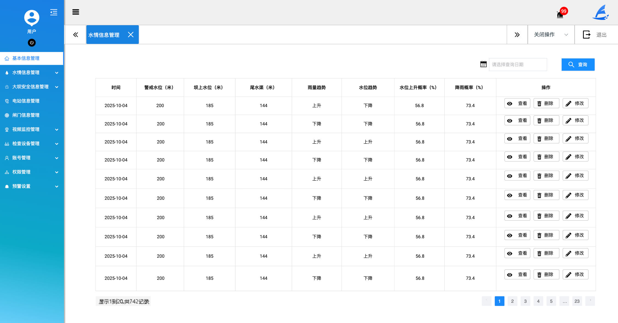618x323 pixels.
Task: Click the sailboat logo in top right
Action: 601,13
